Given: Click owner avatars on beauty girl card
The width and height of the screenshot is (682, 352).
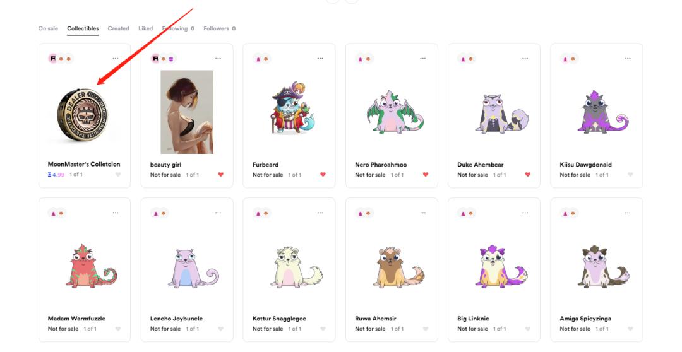Looking at the screenshot, I should [164, 59].
